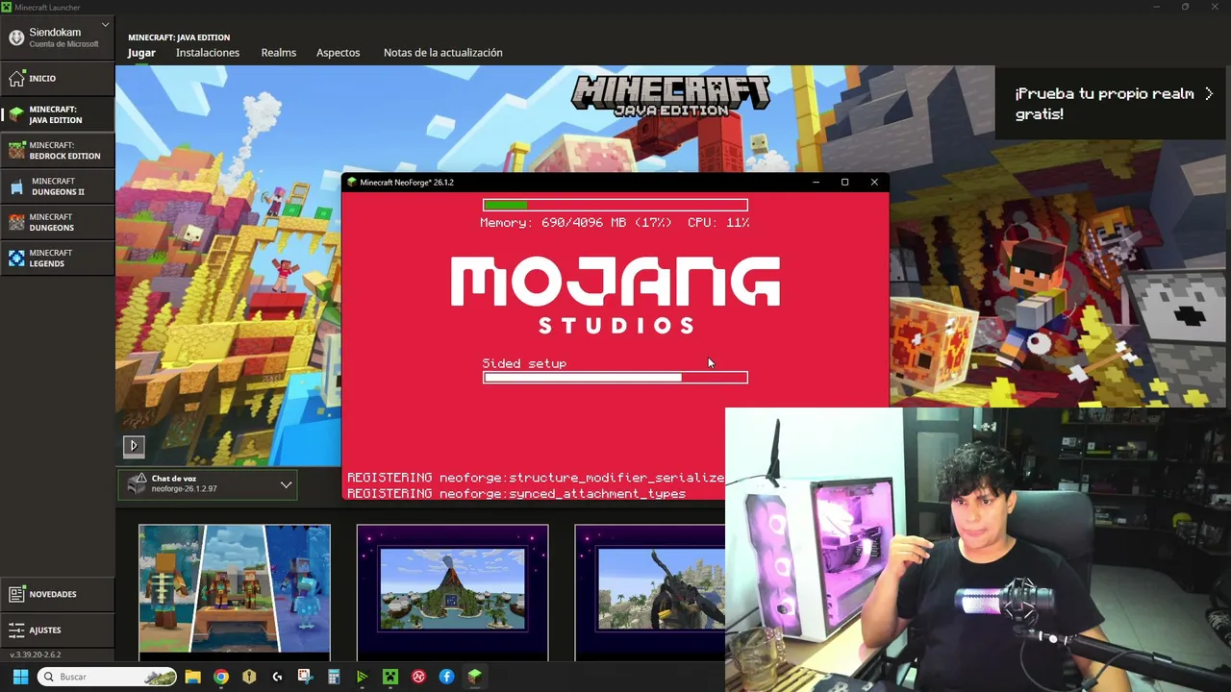Click the 'Memory: 690/4096 MB (17%)' text
Viewport: 1231px width, 692px height.
576,222
